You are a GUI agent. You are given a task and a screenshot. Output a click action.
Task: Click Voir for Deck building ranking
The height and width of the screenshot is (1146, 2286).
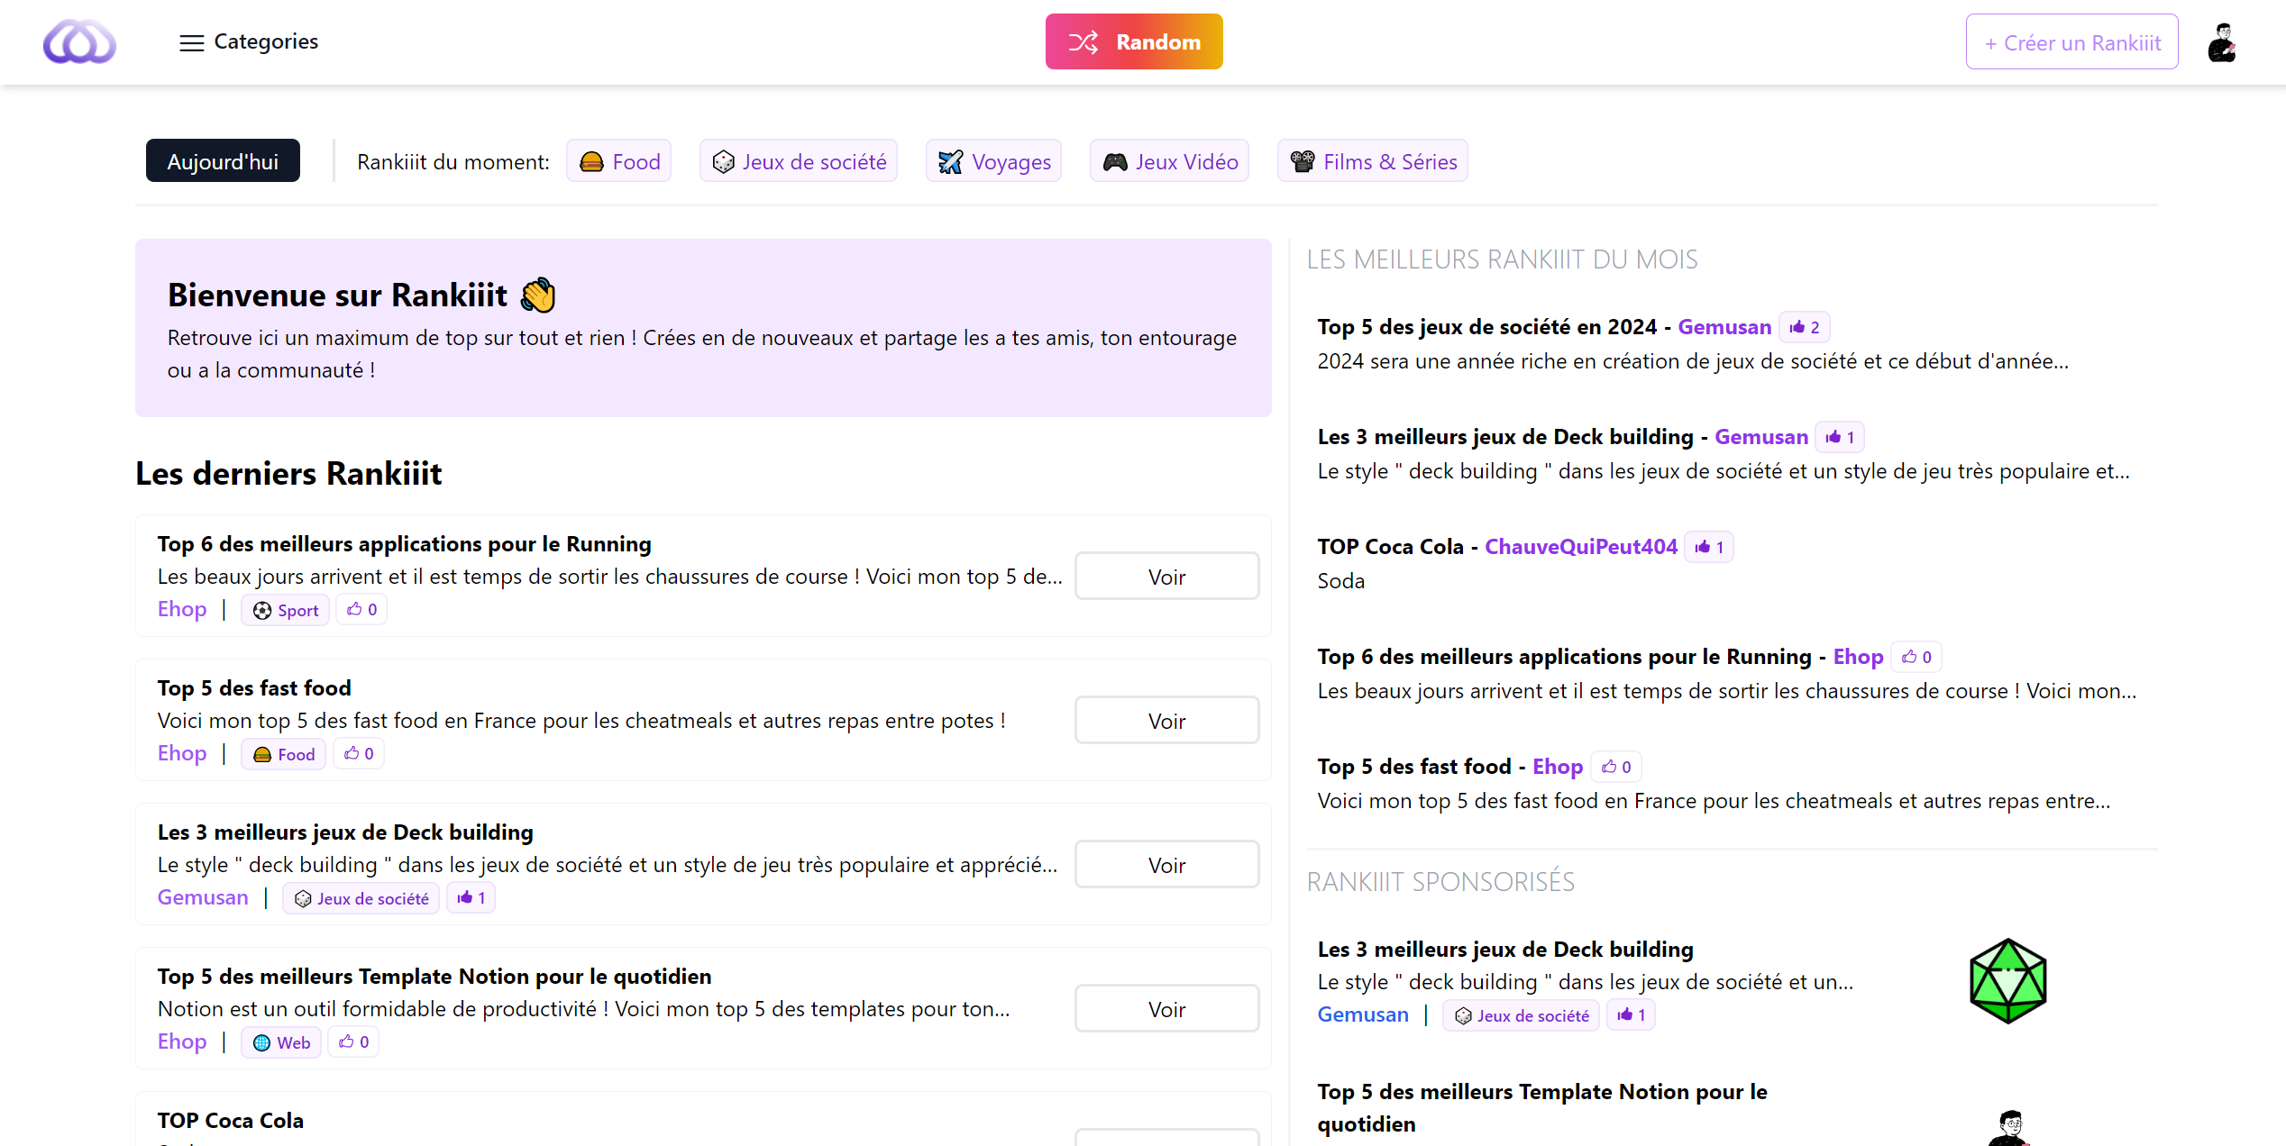point(1166,865)
